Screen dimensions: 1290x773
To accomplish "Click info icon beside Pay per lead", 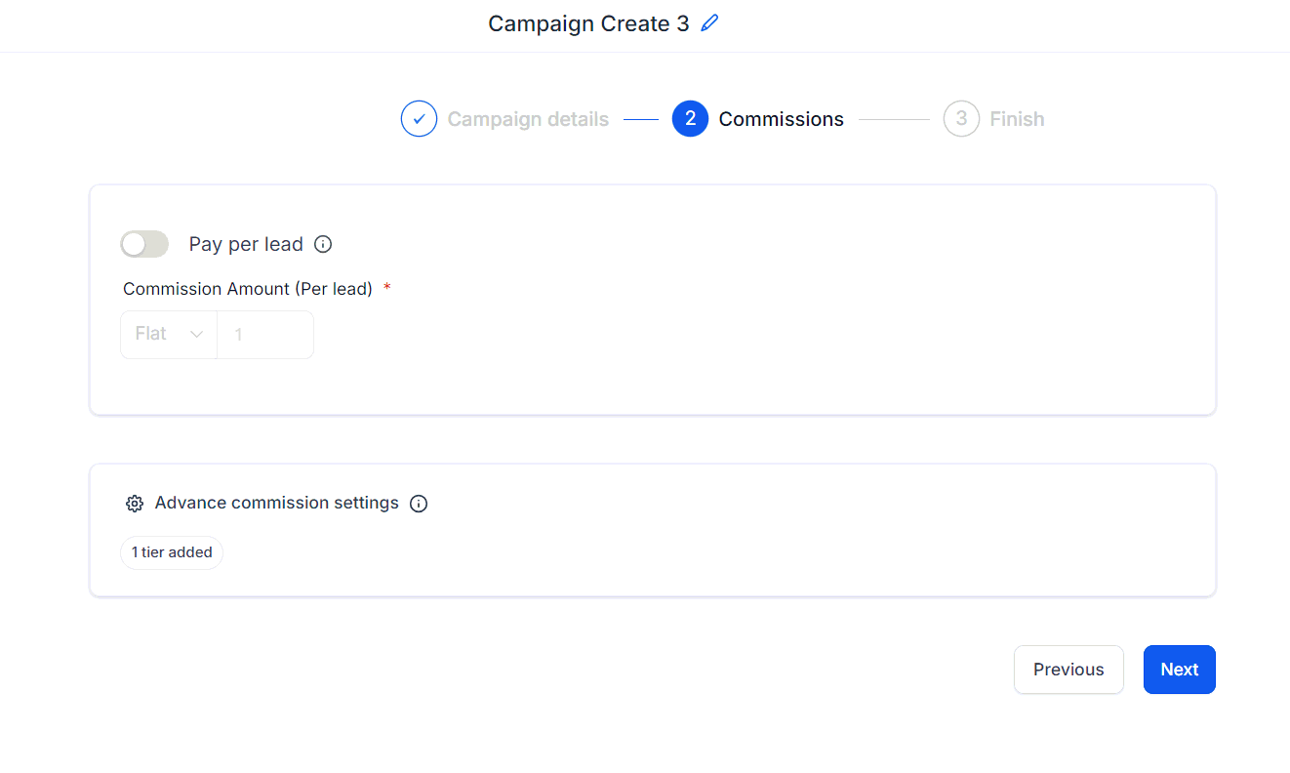I will click(x=323, y=244).
